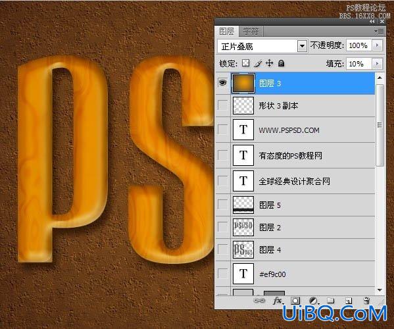Select layer named 形状 3 副本
Image resolution: width=394 pixels, height=329 pixels.
point(278,106)
